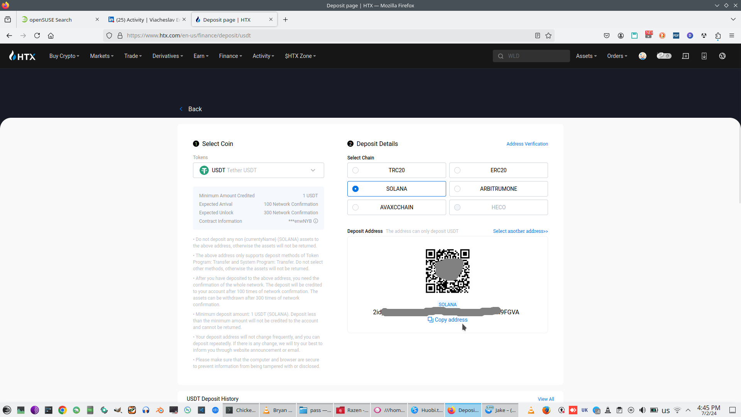This screenshot has height=417, width=741.
Task: Open Firefox extensions puzzle icon
Action: 718,36
